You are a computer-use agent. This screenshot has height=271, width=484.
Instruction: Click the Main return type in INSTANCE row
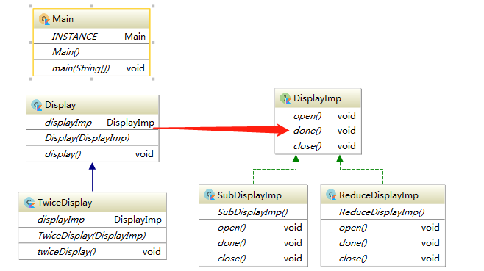tap(135, 37)
